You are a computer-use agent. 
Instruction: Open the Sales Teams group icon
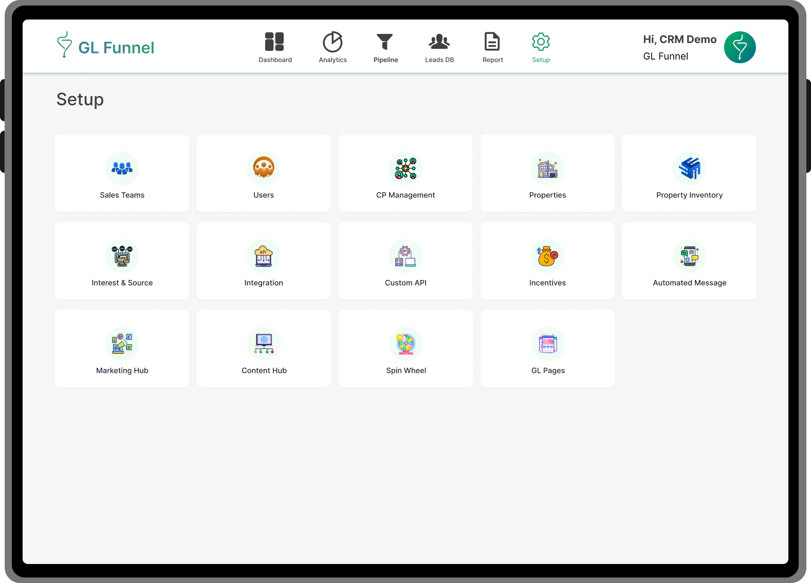[x=122, y=168]
